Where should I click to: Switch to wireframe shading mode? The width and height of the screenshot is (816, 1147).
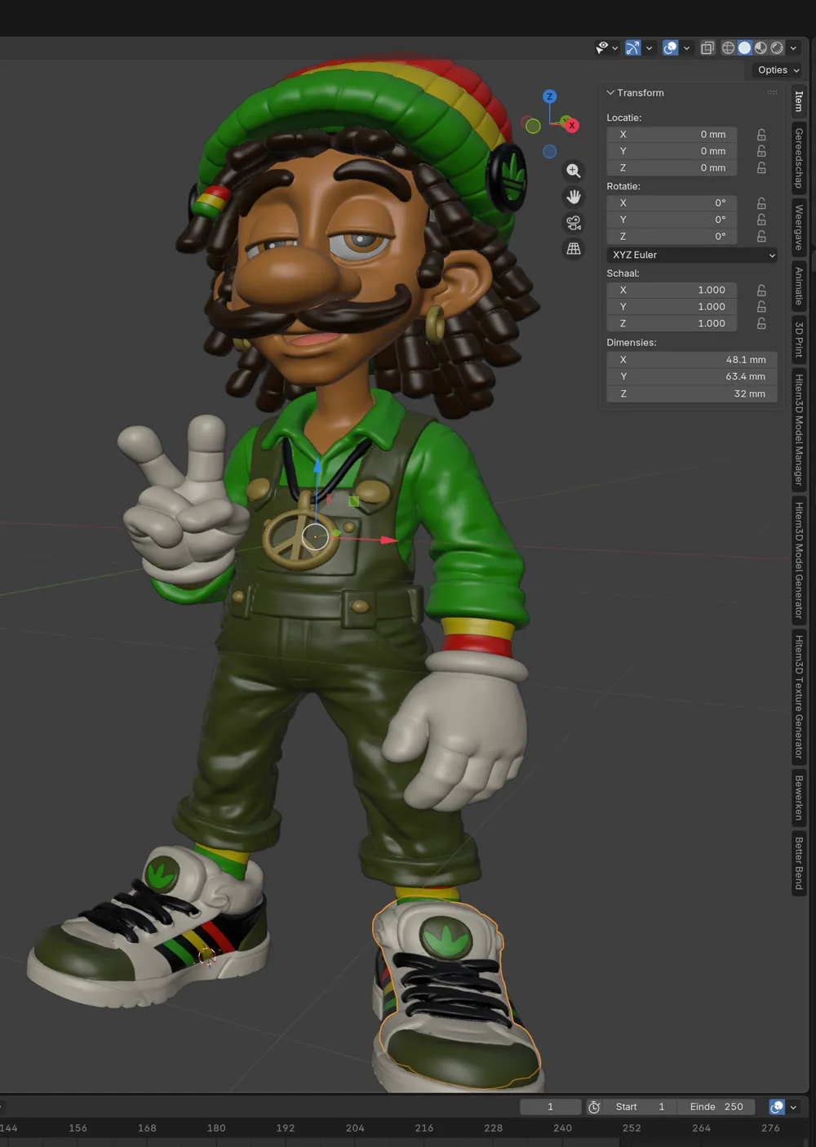pyautogui.click(x=728, y=48)
